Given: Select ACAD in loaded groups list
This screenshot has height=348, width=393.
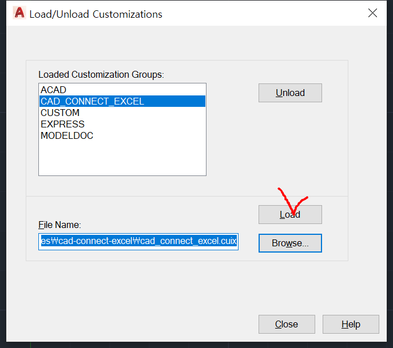Looking at the screenshot, I should point(122,90).
